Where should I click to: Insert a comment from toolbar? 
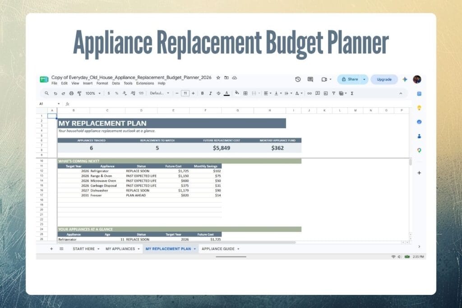click(x=318, y=93)
